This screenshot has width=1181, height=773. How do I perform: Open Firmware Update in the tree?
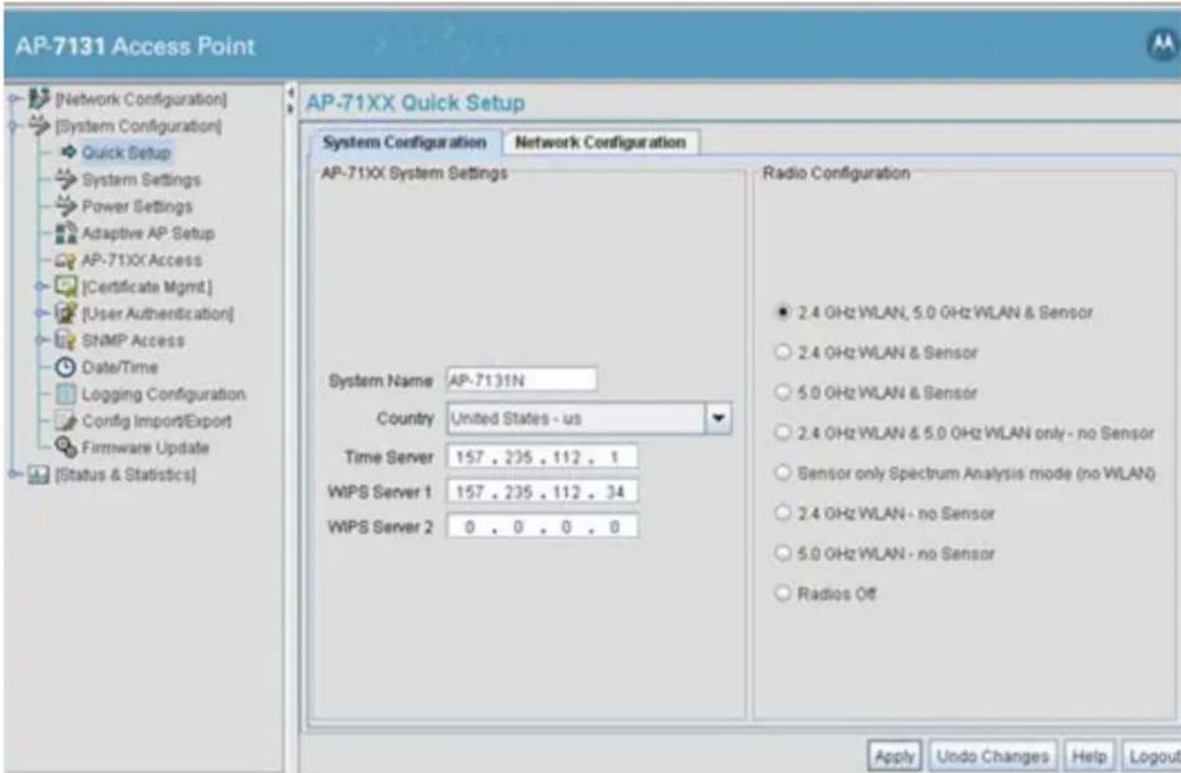145,448
